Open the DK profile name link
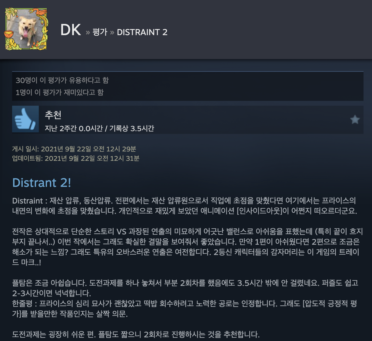This screenshot has width=372, height=341. (71, 30)
